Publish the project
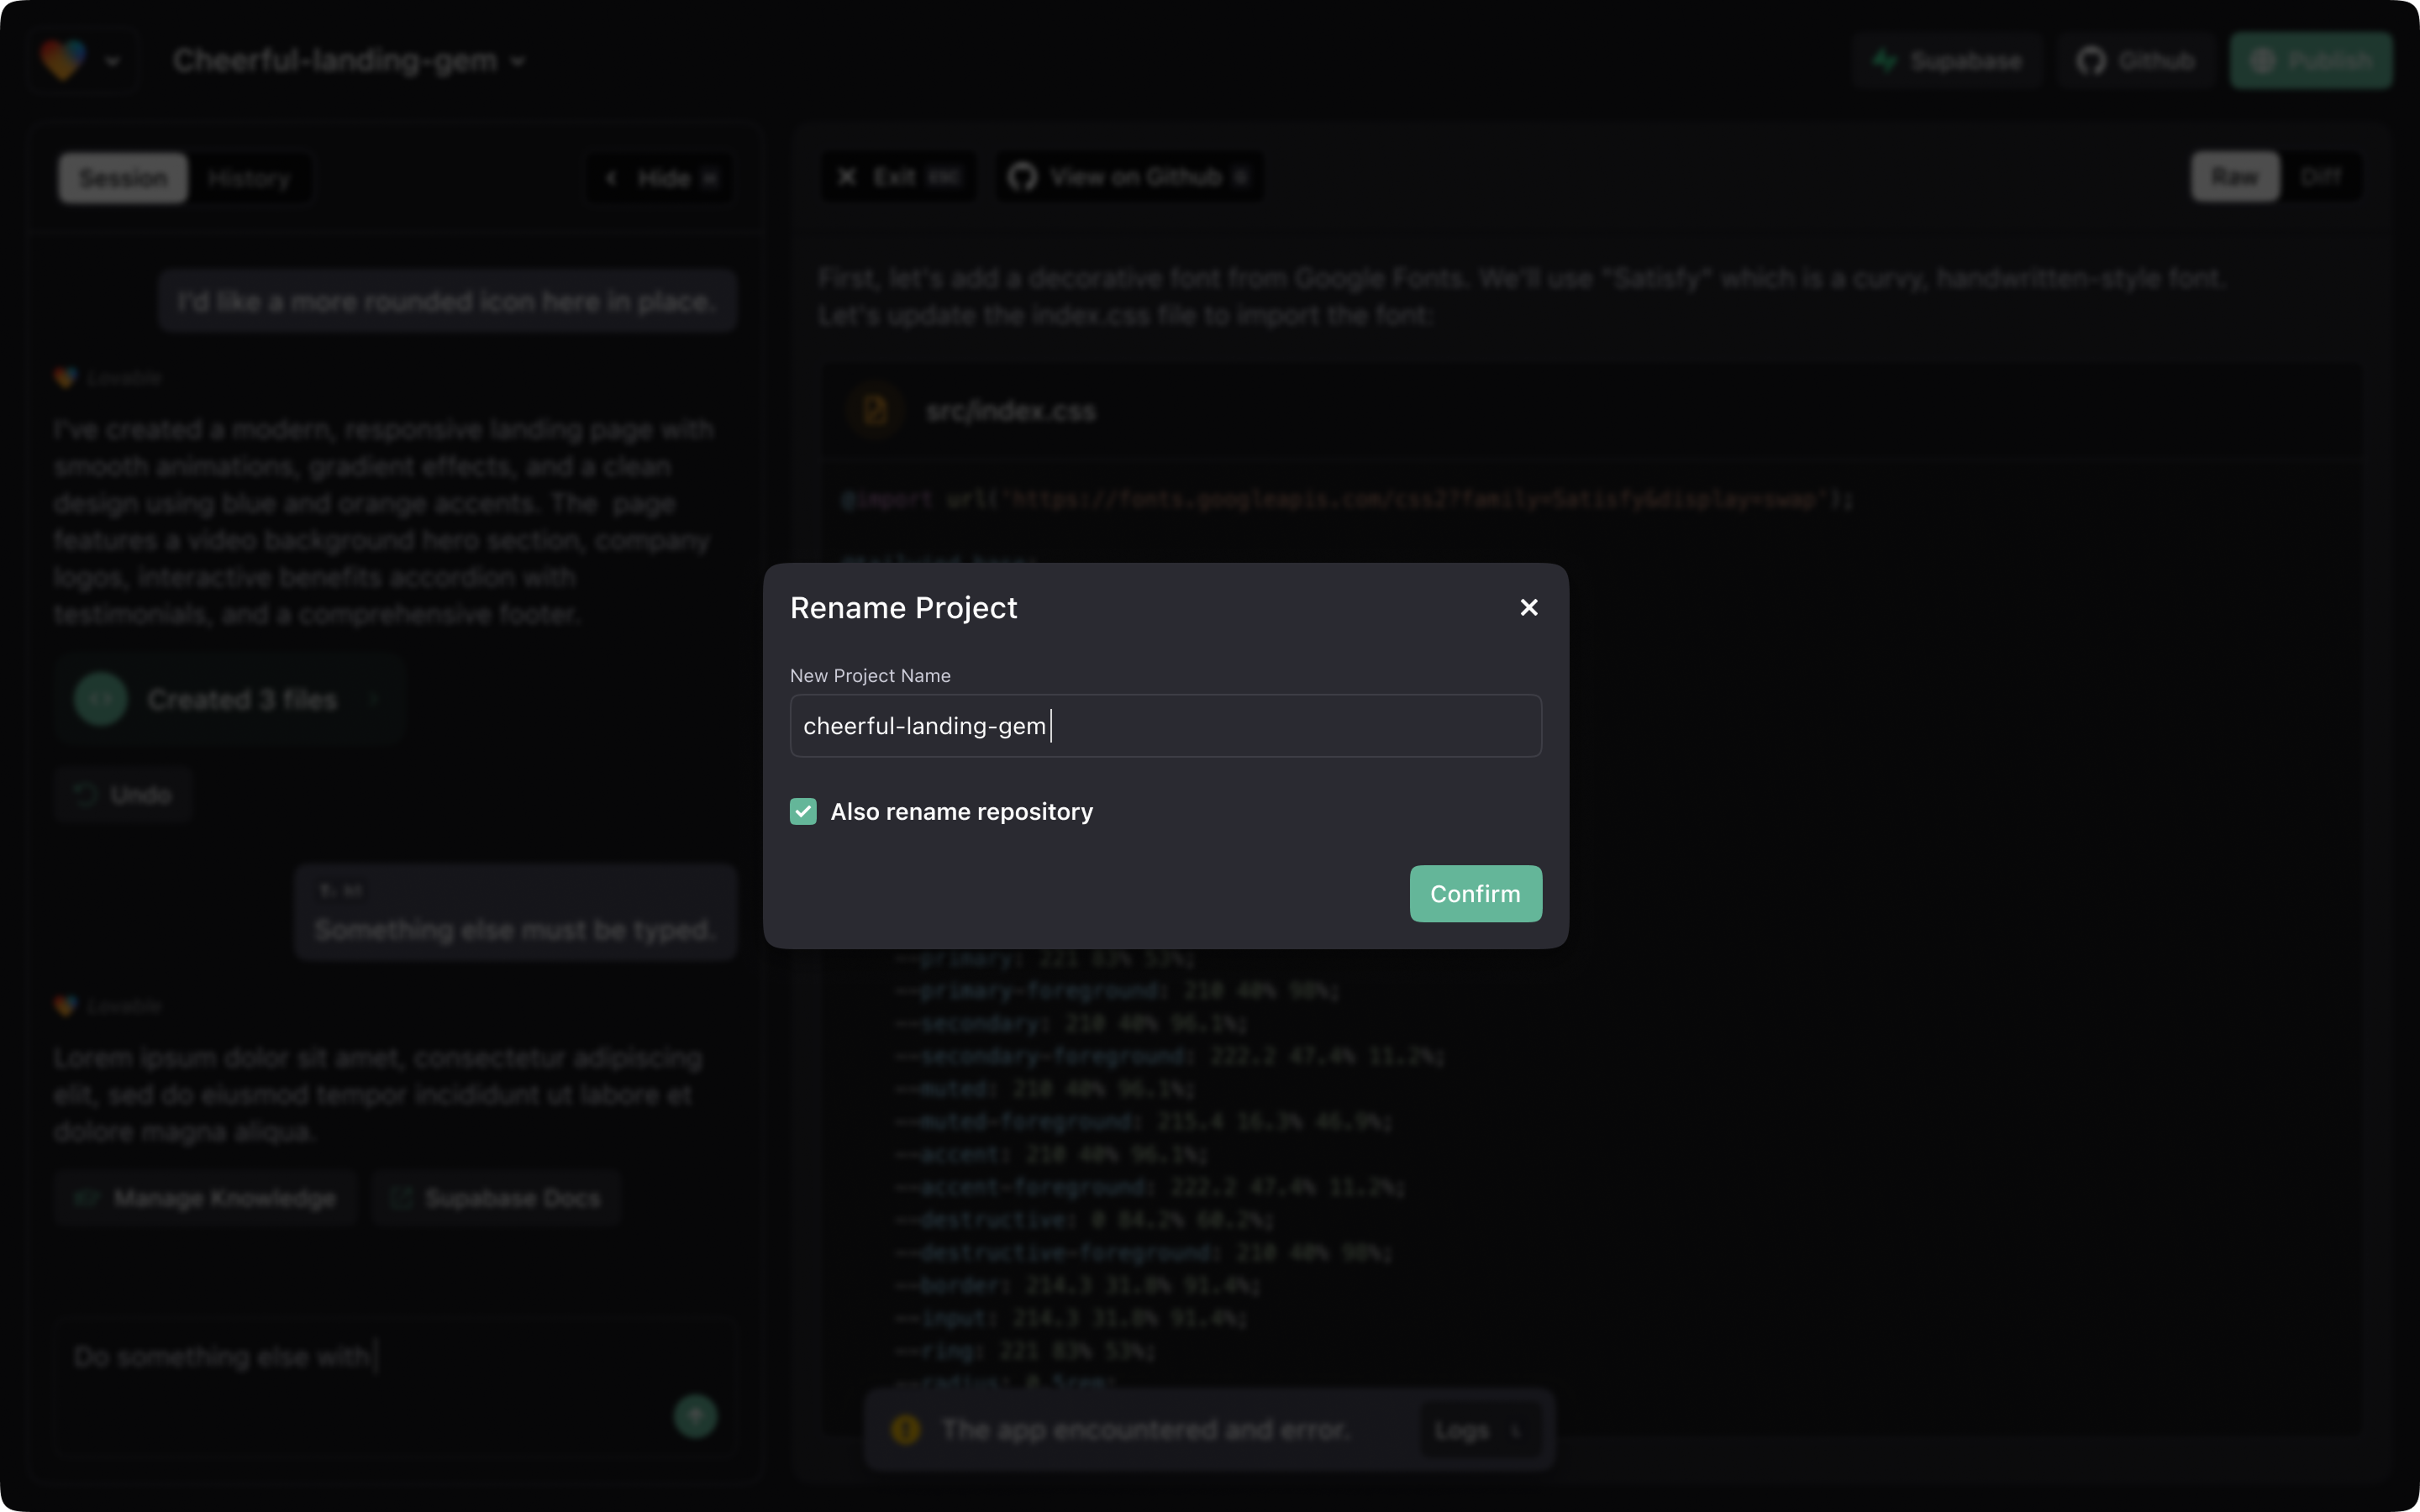Screen dimensions: 2420x1512 [2311, 61]
